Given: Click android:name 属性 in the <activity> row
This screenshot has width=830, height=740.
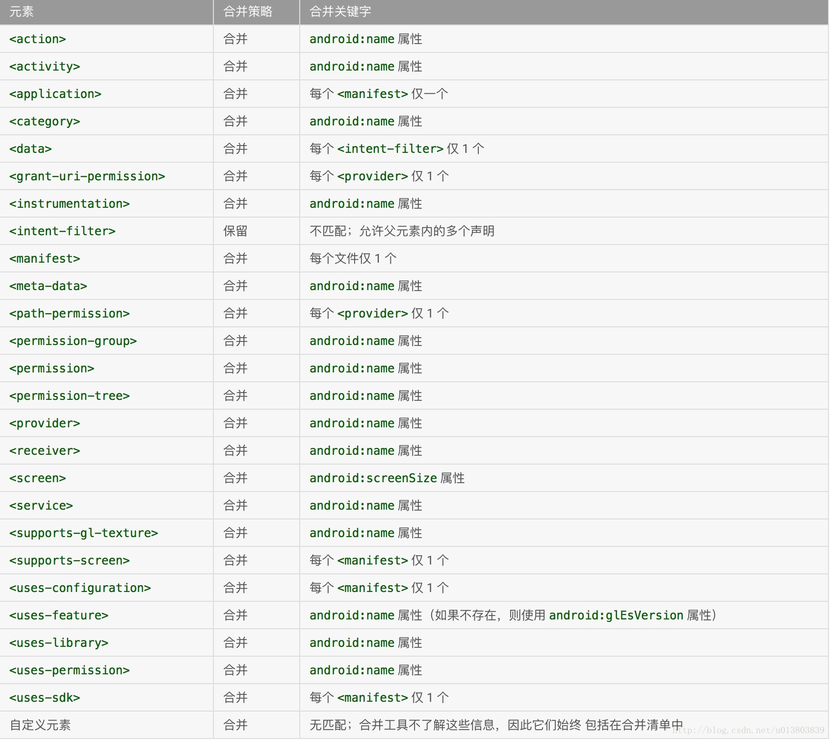Looking at the screenshot, I should point(366,67).
